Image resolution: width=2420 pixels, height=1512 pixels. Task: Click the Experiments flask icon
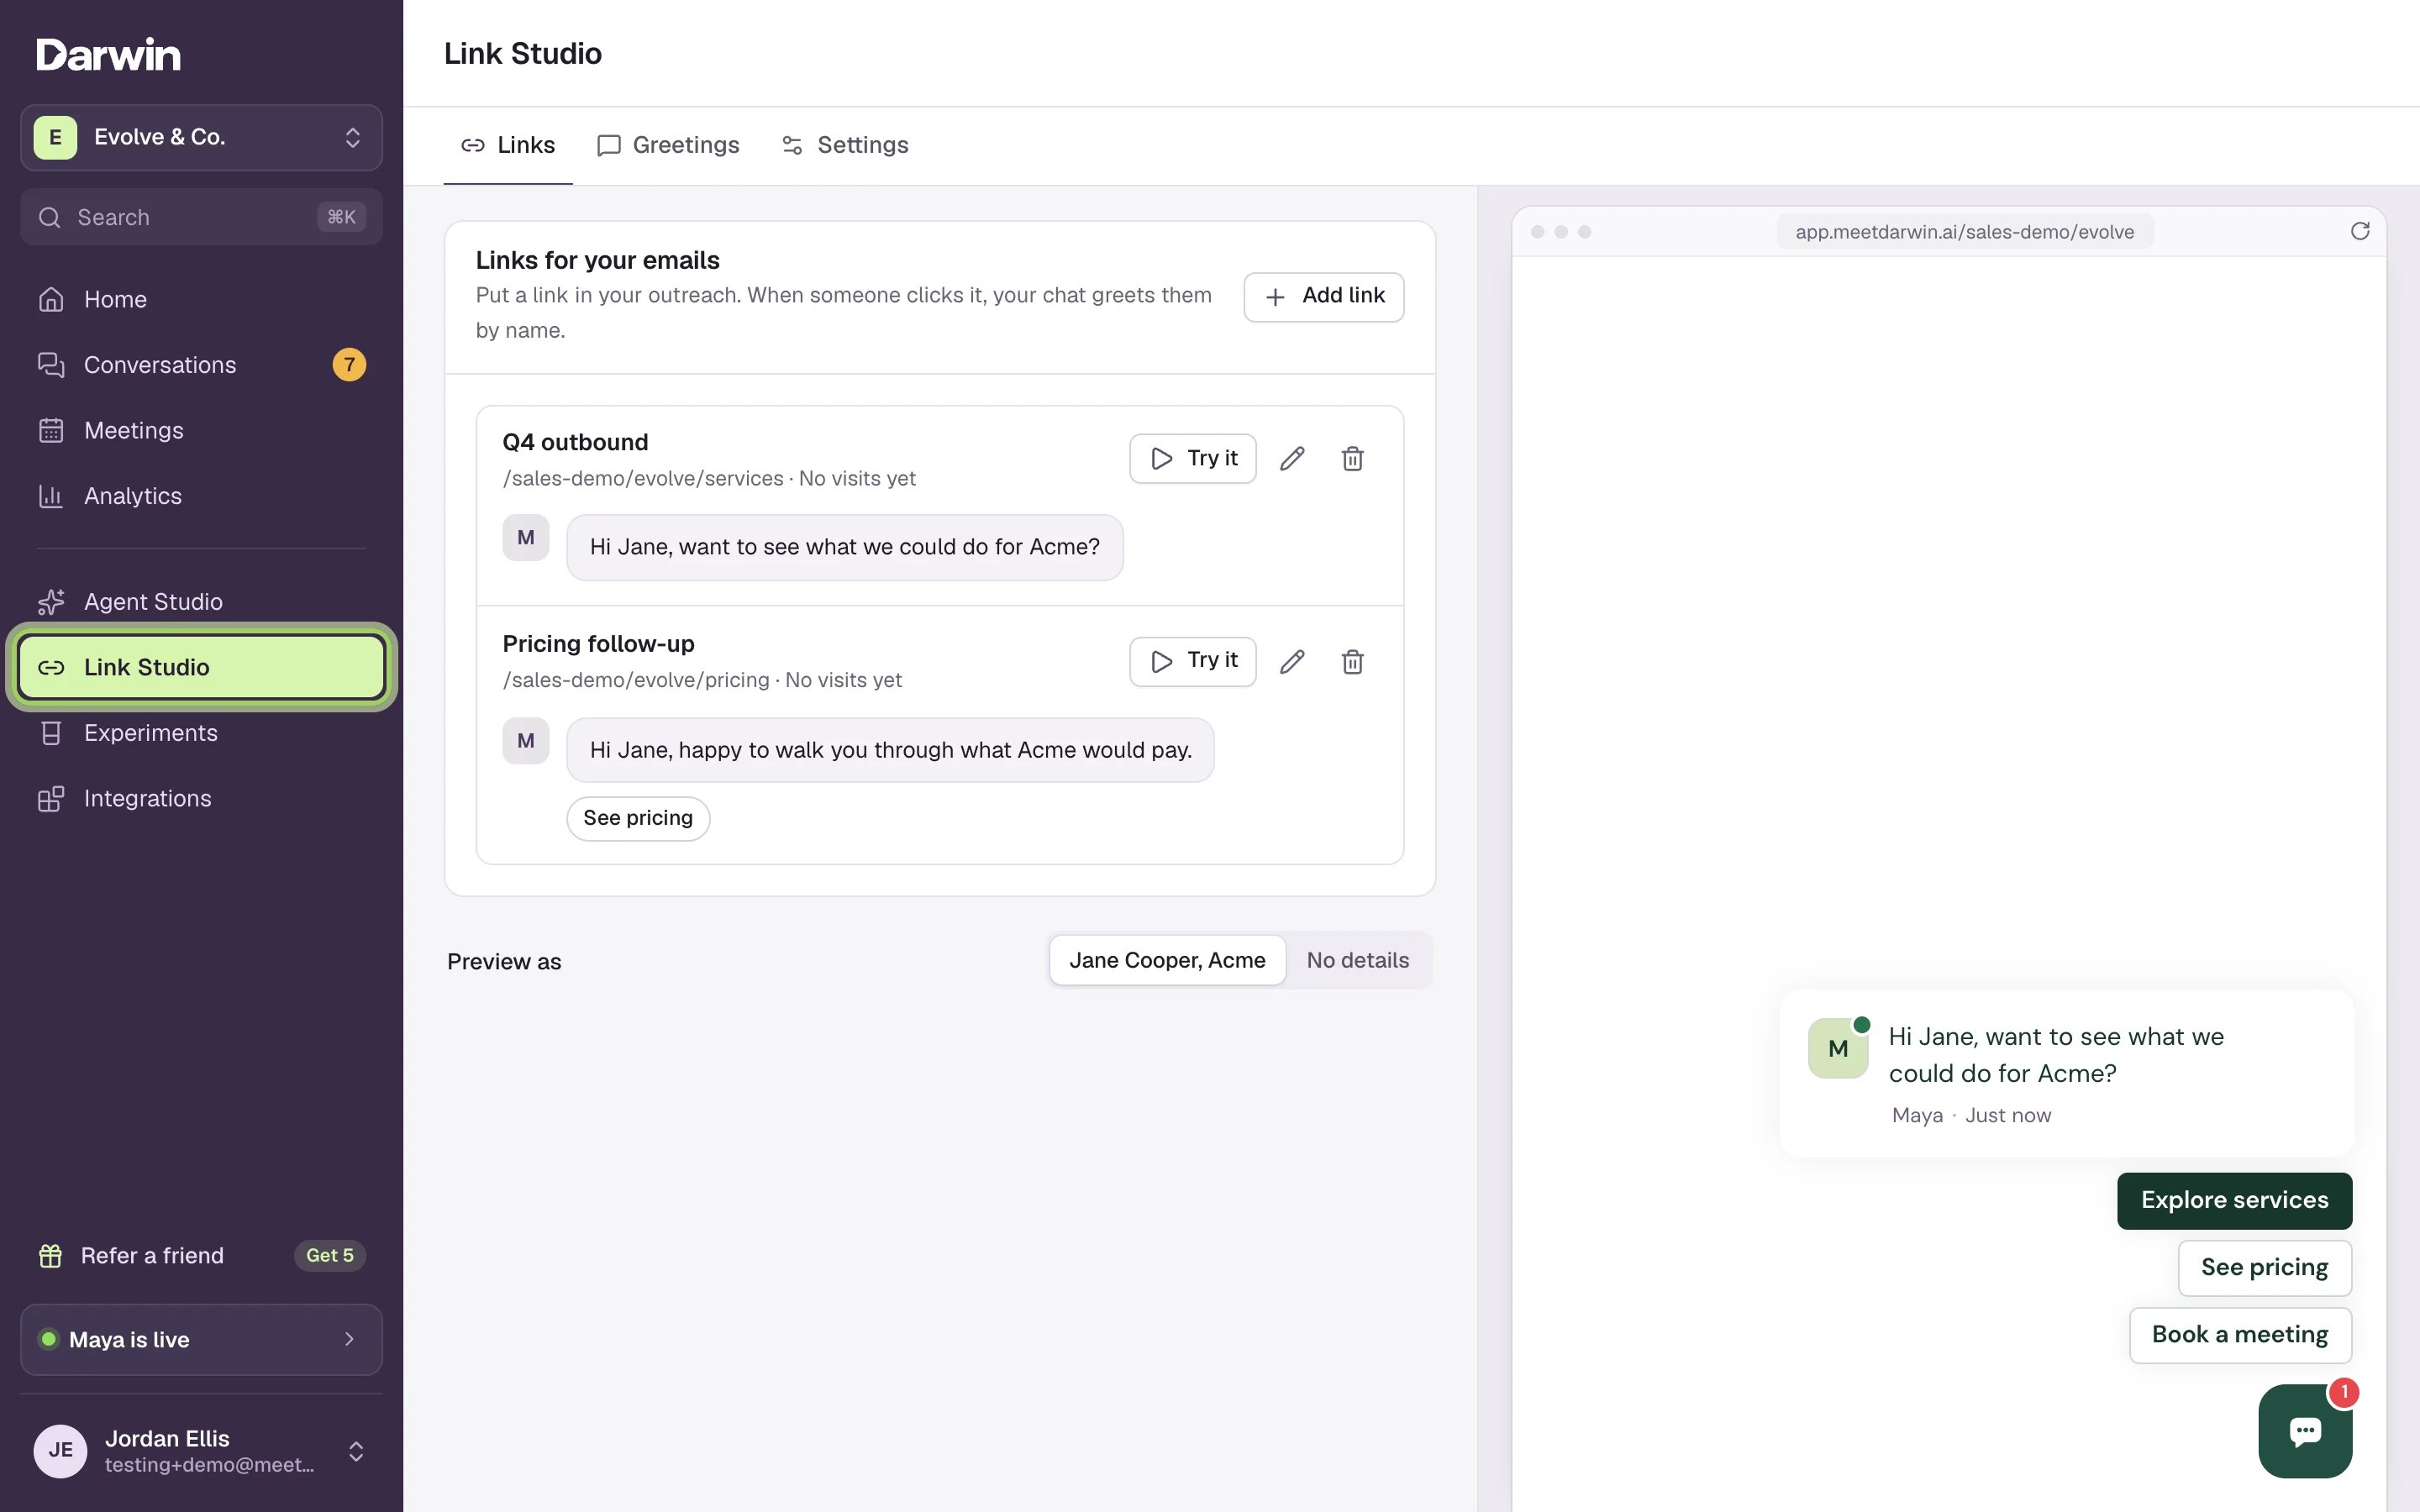51,733
